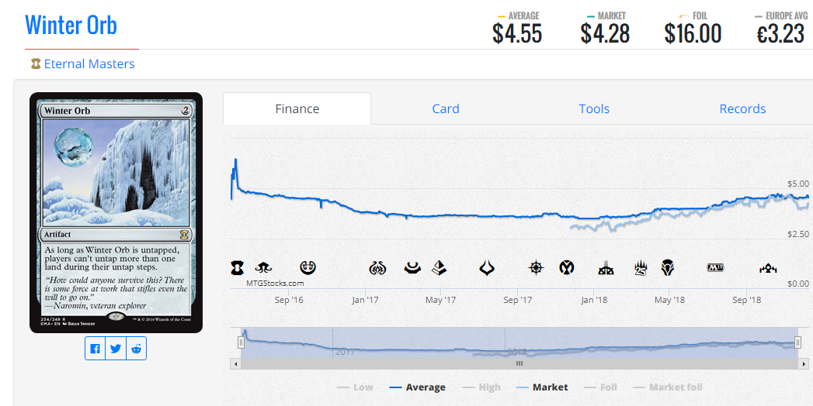Click the Modern Masters 2017 set icon
The image size is (813, 406).
point(412,268)
